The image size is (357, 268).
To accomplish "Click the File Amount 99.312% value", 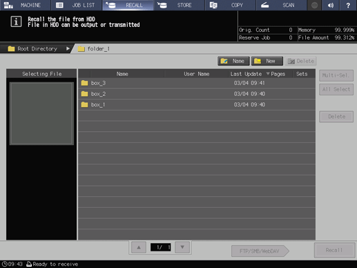I will pos(345,38).
